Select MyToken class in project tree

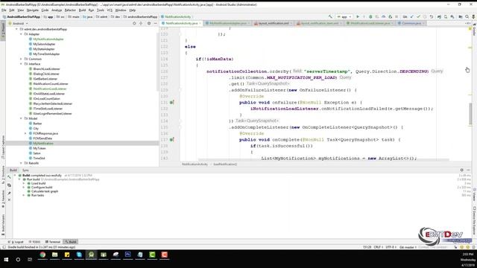tap(40, 148)
